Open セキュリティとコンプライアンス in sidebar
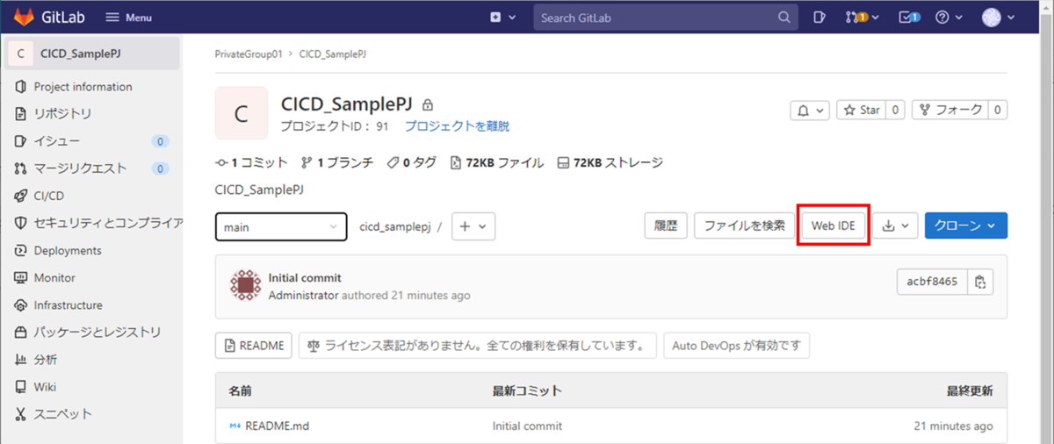This screenshot has width=1054, height=444. [108, 223]
